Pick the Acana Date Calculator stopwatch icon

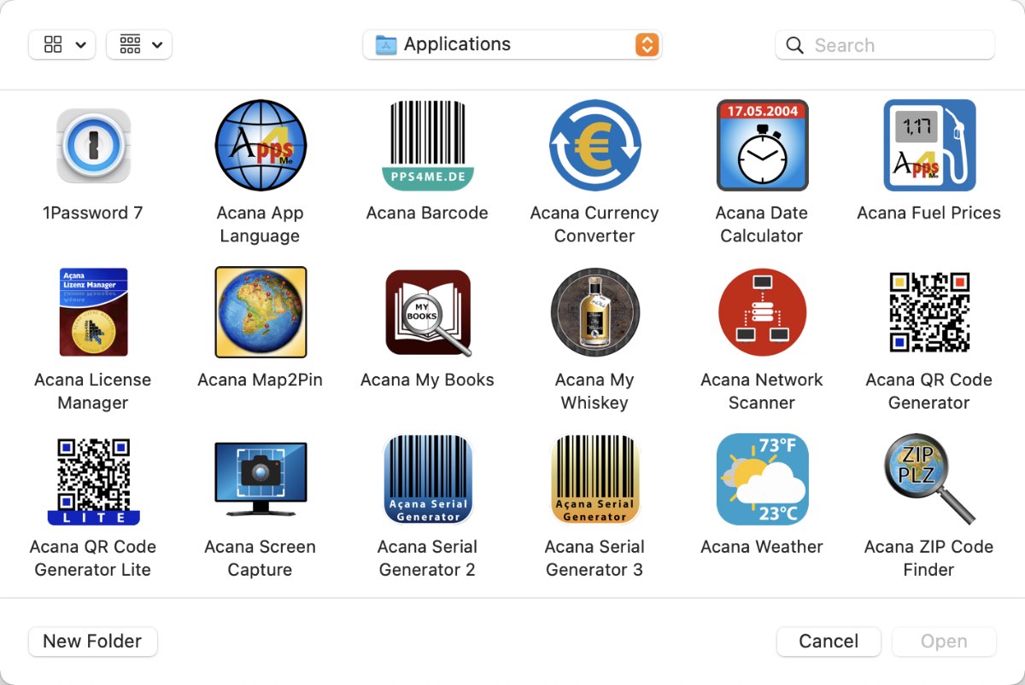[762, 146]
